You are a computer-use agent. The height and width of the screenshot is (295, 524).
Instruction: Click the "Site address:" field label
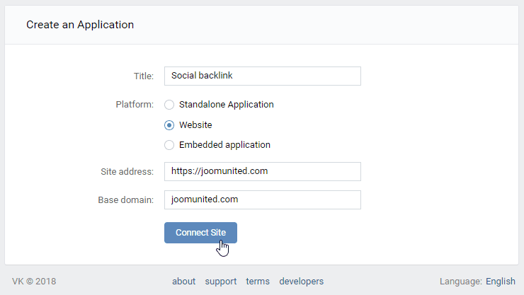tap(127, 171)
